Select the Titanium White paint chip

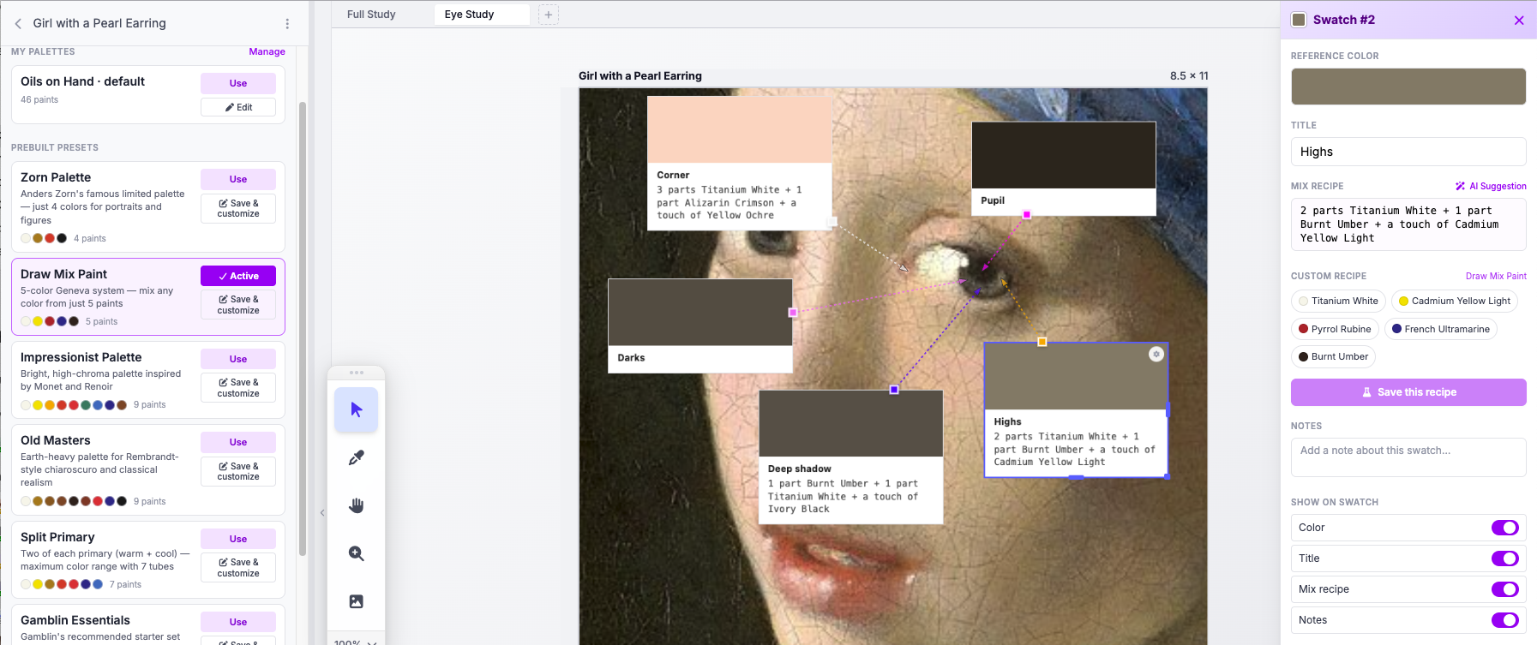click(x=1338, y=301)
